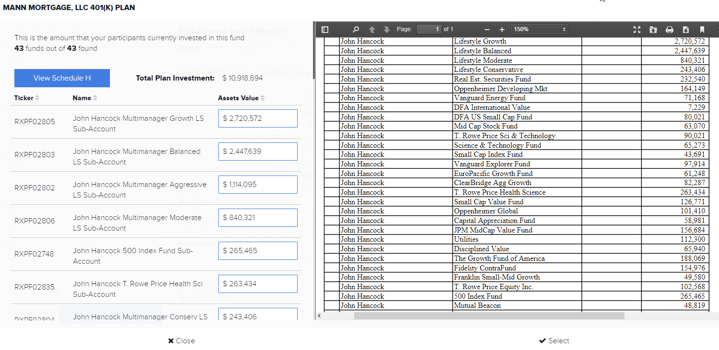This screenshot has width=719, height=350.
Task: Go to next PDF page
Action: coord(387,29)
